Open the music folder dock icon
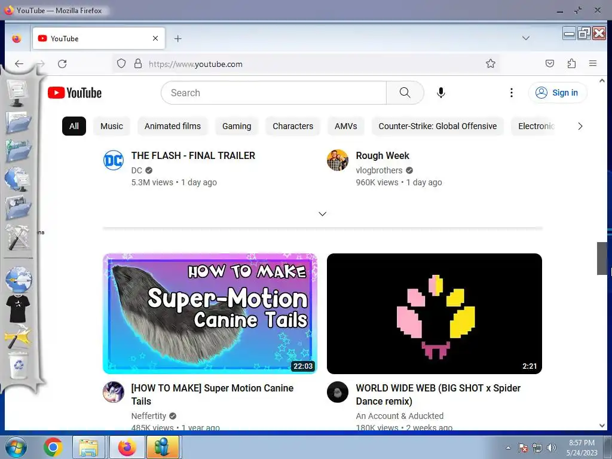 (18, 151)
